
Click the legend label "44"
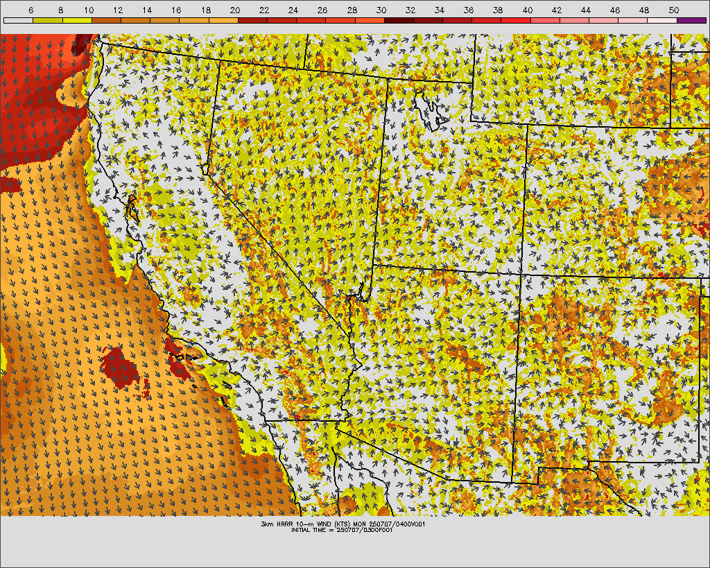coord(585,10)
